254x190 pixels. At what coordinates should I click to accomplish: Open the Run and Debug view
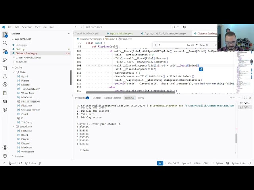click(5, 60)
